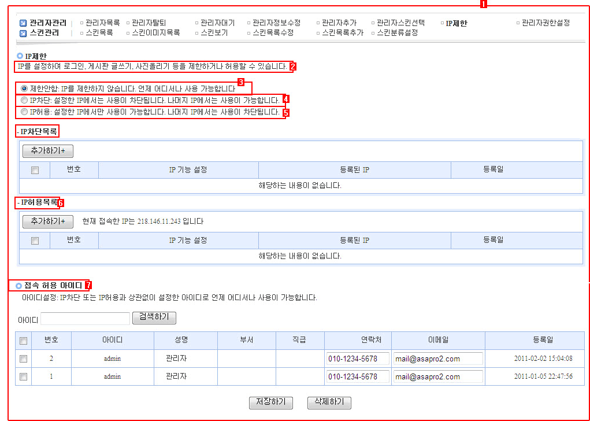Viewport: 590px width, 421px height.
Task: Select the IP차단 radio option
Action: point(24,100)
